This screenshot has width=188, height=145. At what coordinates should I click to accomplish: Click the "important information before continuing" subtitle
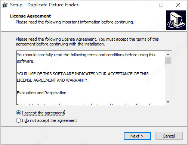[98, 22]
